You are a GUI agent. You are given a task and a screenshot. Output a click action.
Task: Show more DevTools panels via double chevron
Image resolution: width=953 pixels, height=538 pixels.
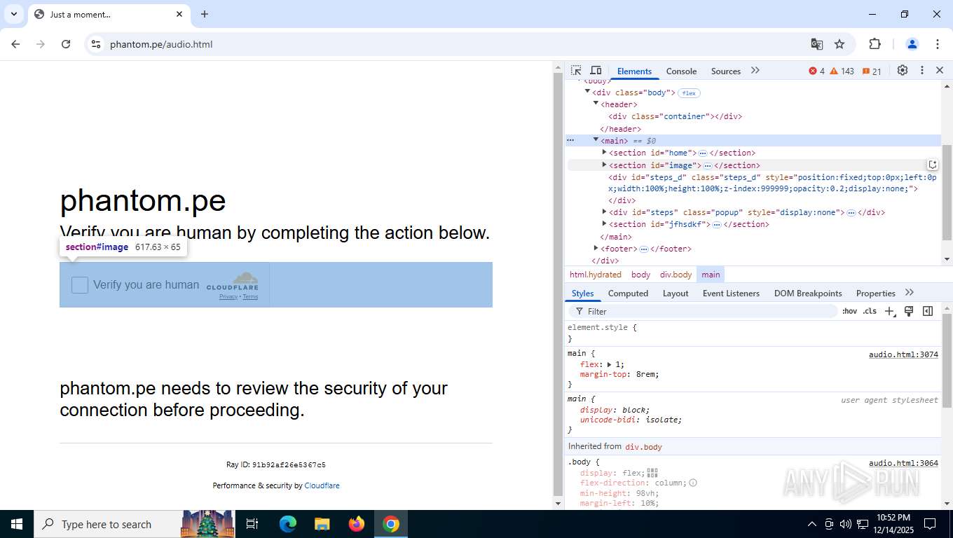tap(755, 71)
